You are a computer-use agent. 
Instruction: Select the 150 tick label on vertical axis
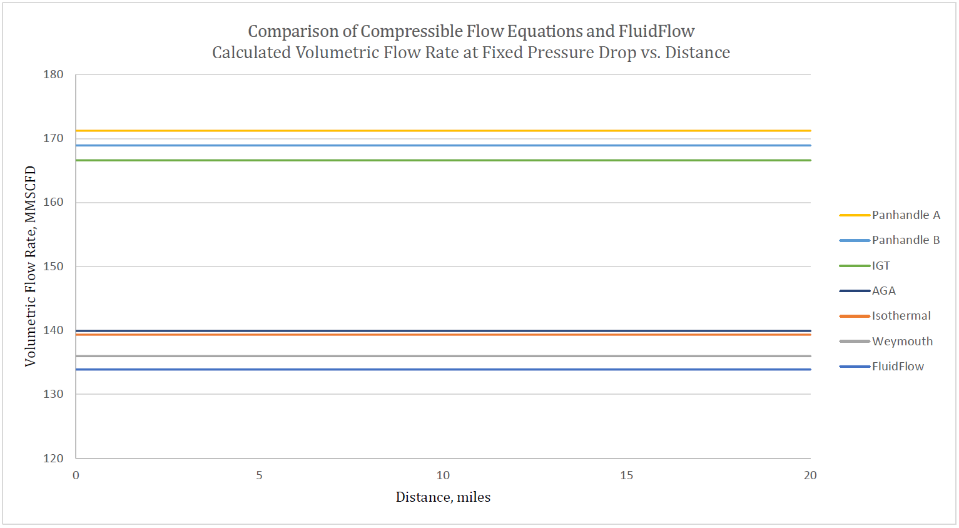(x=53, y=267)
